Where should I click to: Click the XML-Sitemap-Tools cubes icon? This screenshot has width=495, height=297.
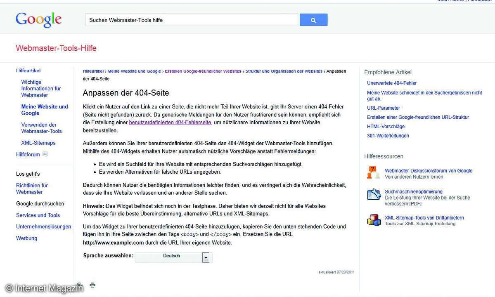point(374,220)
